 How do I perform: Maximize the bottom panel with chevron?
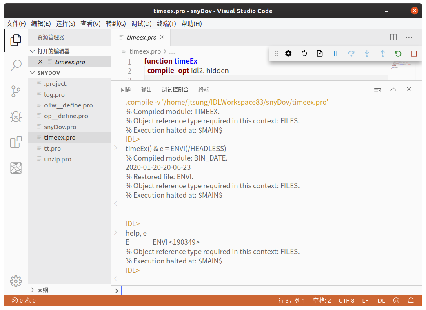393,89
